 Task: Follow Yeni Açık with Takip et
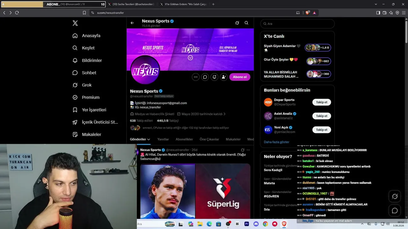click(322, 130)
